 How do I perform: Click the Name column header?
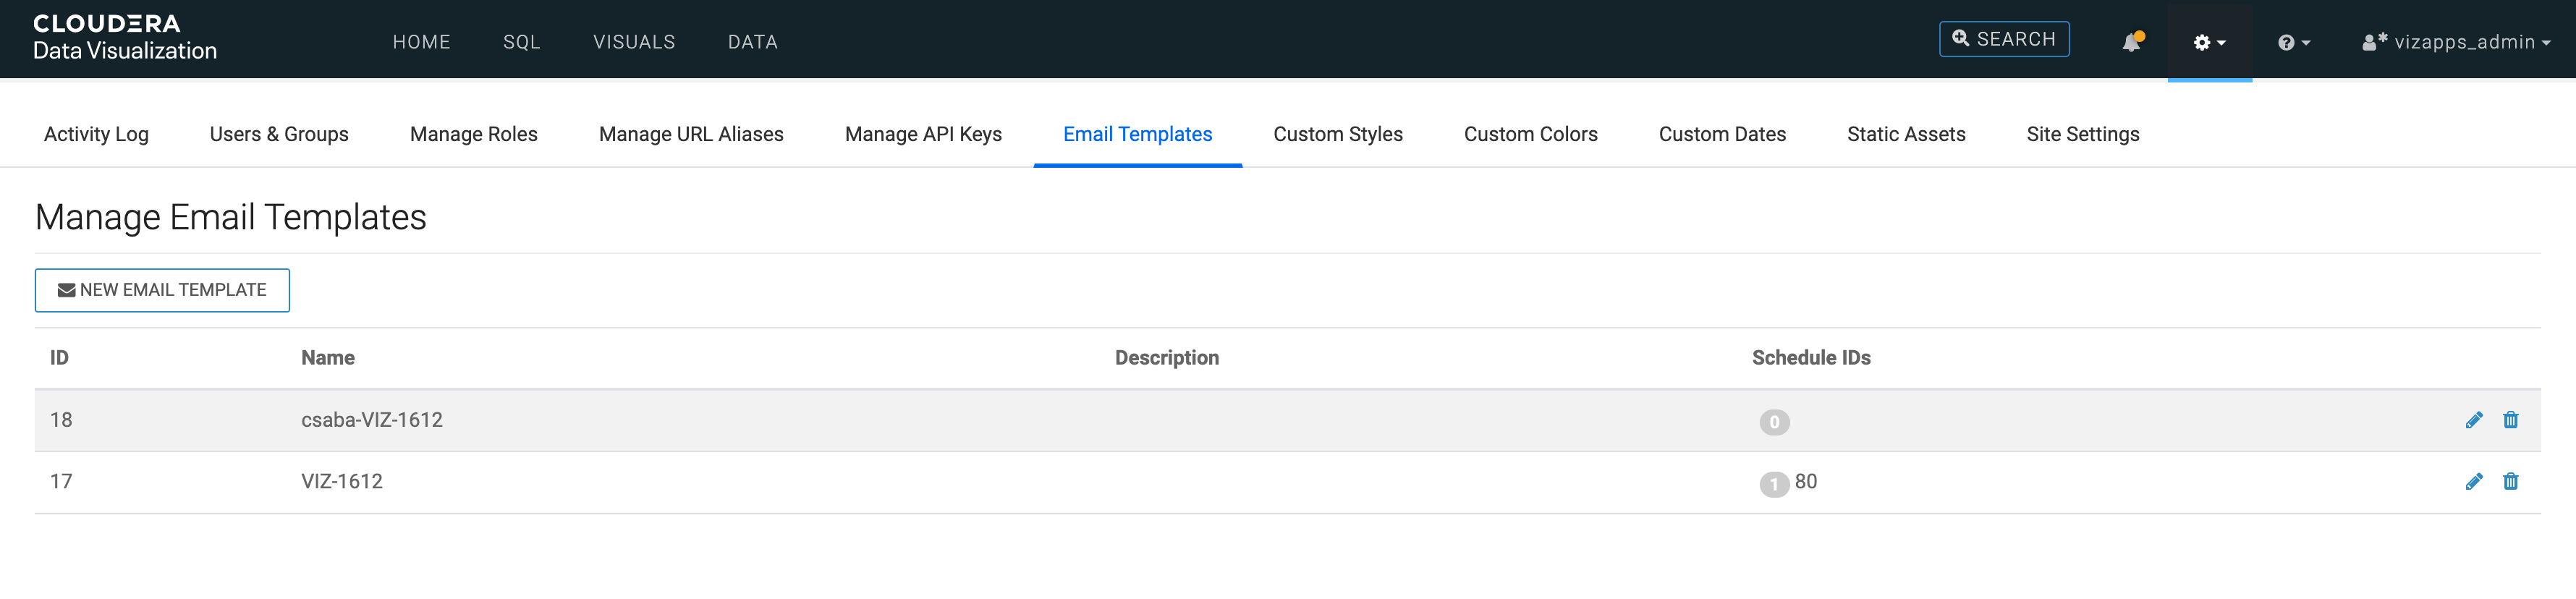pyautogui.click(x=328, y=358)
